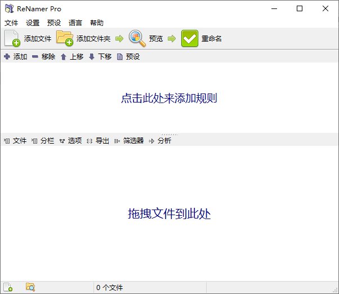Open the 分析 tool
The image size is (339, 294).
(x=164, y=141)
